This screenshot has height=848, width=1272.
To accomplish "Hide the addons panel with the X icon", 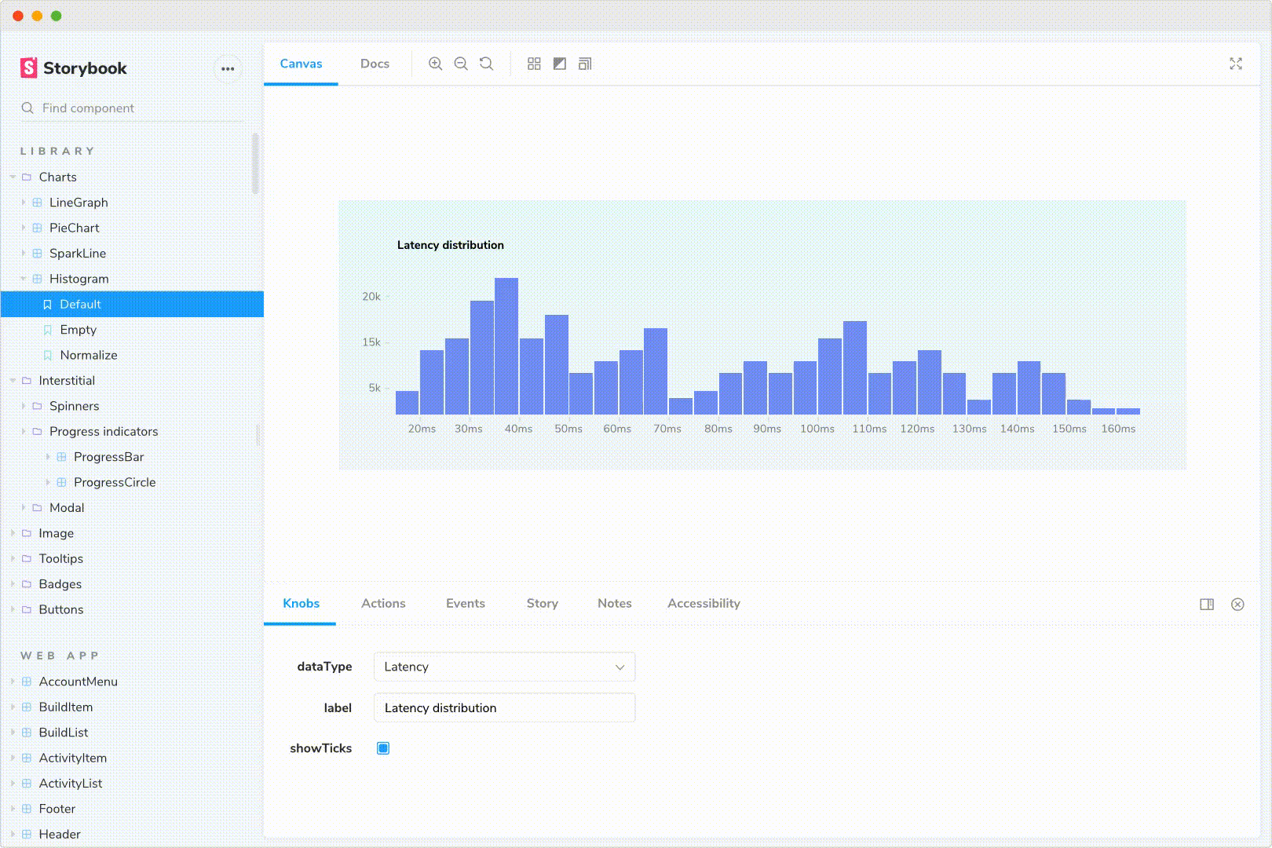I will (x=1237, y=604).
